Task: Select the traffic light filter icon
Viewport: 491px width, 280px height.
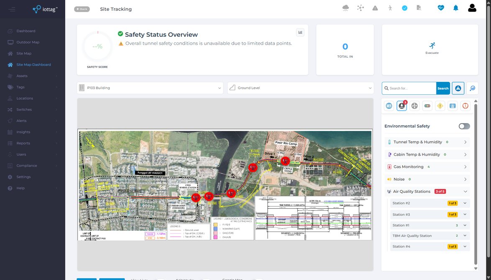Action: [x=427, y=106]
